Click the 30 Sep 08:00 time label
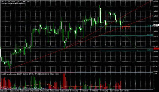This screenshot has width=159, height=92. [65, 91]
